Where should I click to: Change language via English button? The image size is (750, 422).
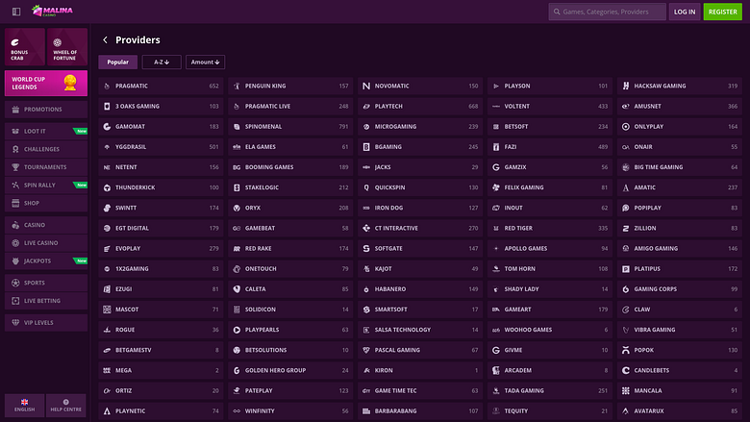click(x=24, y=406)
